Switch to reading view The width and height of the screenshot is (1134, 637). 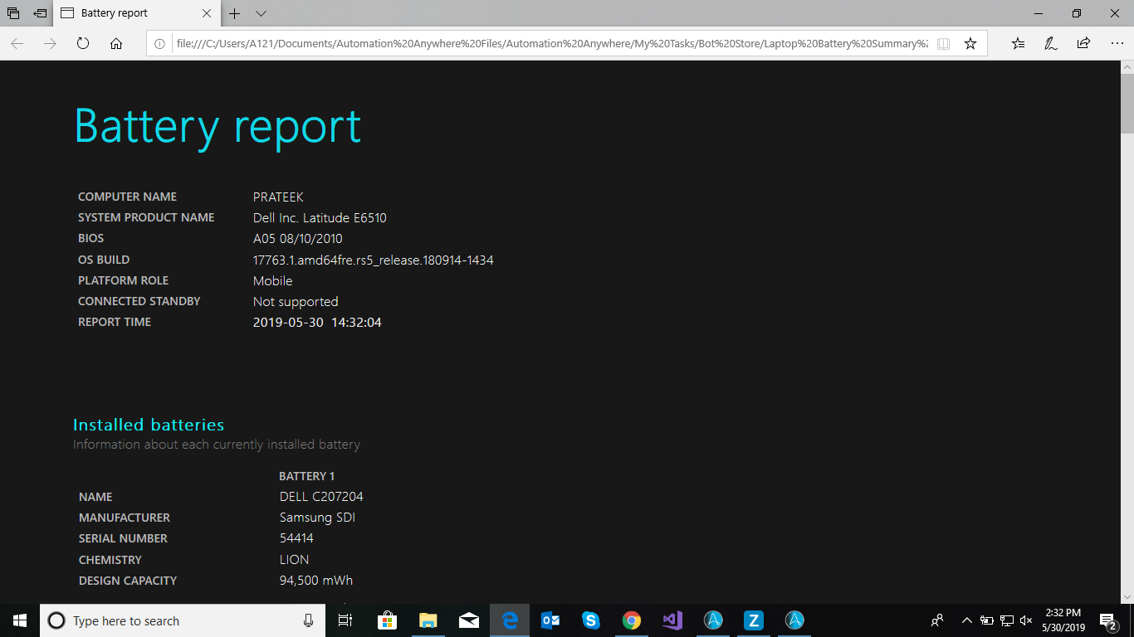pyautogui.click(x=943, y=44)
